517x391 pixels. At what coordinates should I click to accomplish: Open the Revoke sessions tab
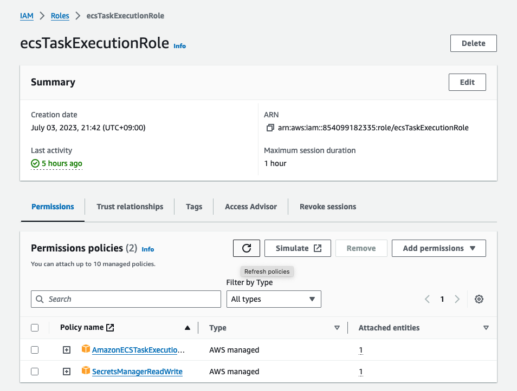pos(328,207)
